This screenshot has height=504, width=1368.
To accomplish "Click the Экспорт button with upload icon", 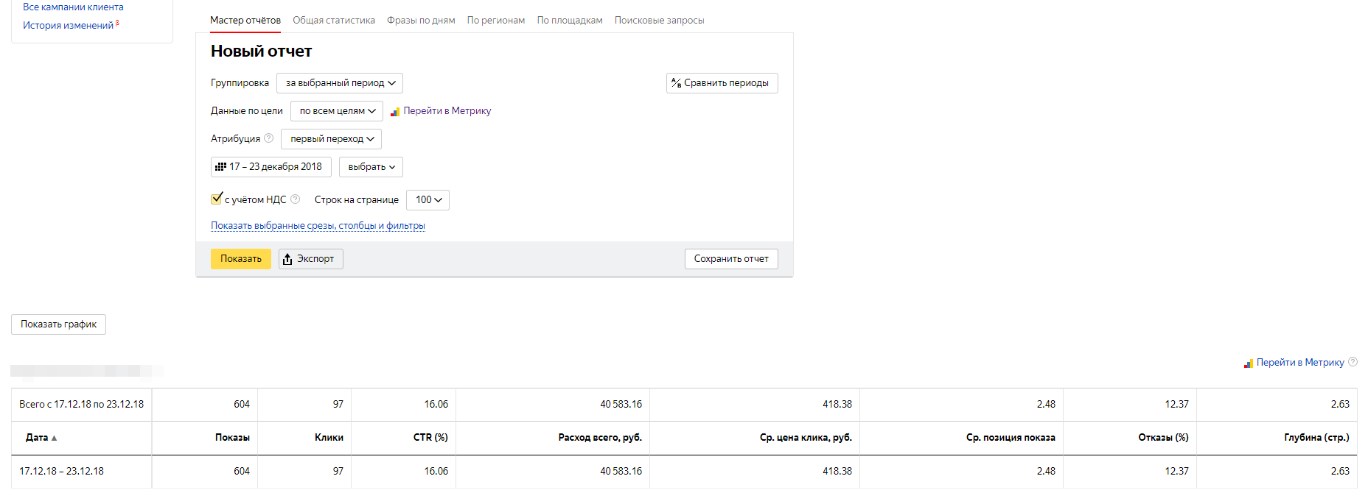I will coord(310,259).
